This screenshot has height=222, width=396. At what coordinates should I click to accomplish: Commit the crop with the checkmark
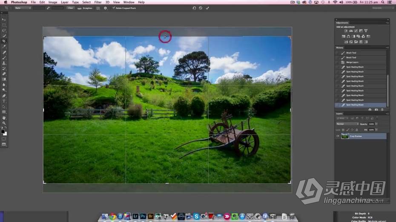(x=207, y=8)
